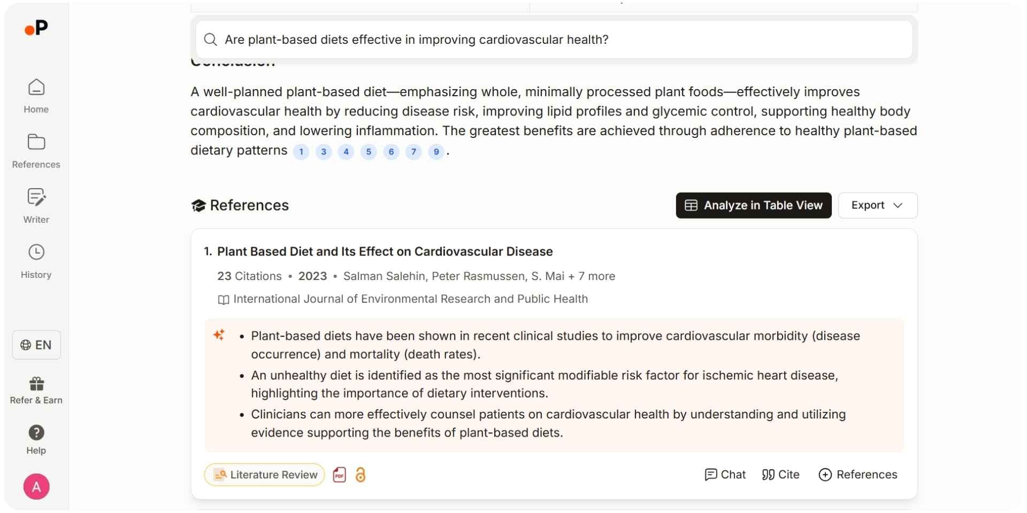Chat with the first reference paper
1027x513 pixels.
tap(725, 475)
